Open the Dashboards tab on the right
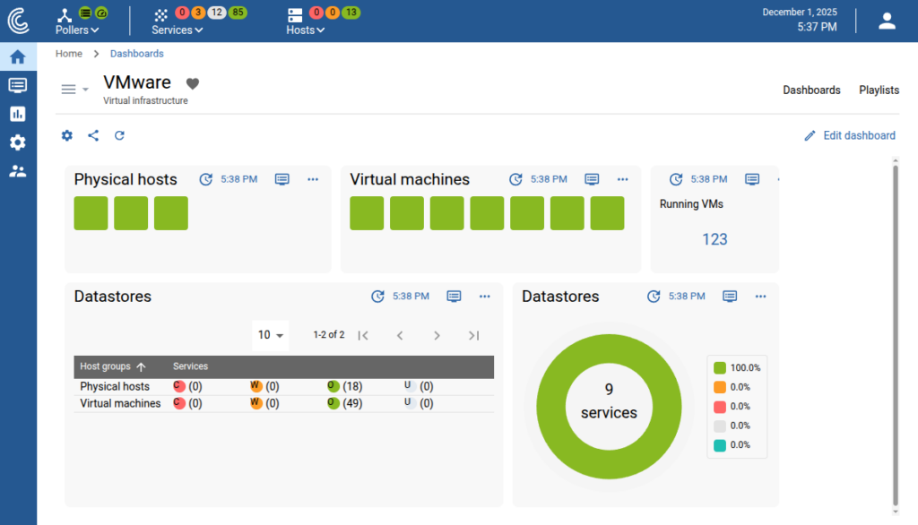The width and height of the screenshot is (918, 525). (x=811, y=90)
